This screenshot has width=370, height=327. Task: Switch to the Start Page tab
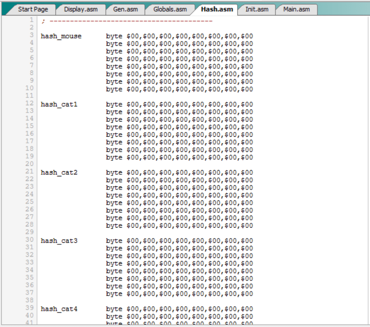[x=33, y=9]
